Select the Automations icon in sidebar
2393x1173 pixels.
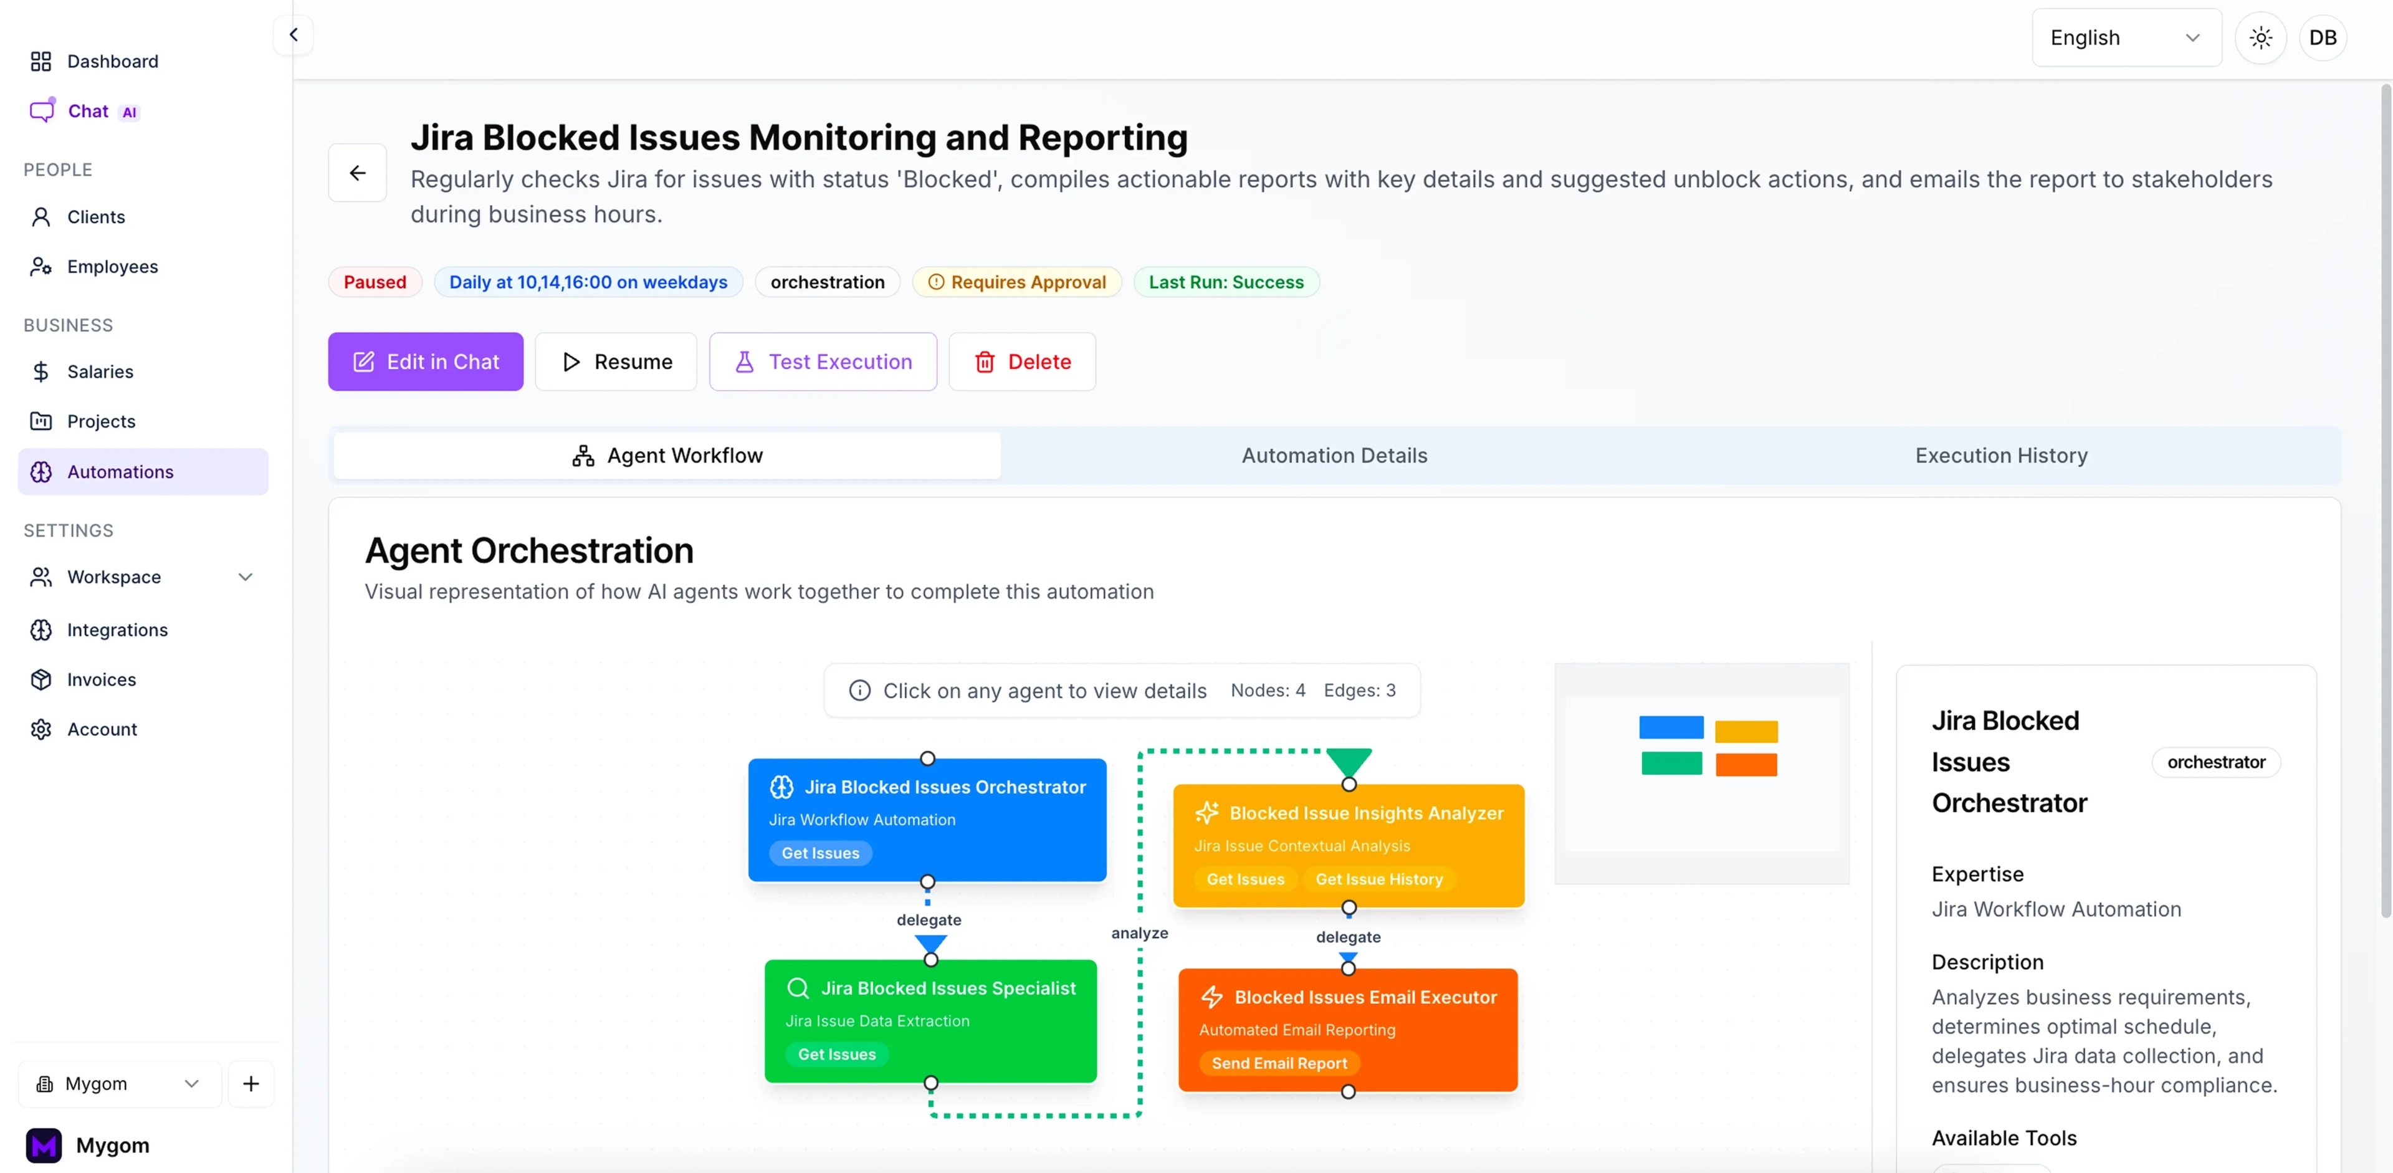pyautogui.click(x=42, y=472)
